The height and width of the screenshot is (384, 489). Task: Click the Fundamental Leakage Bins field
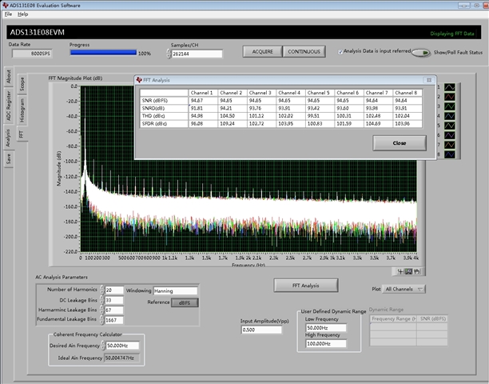coord(114,320)
